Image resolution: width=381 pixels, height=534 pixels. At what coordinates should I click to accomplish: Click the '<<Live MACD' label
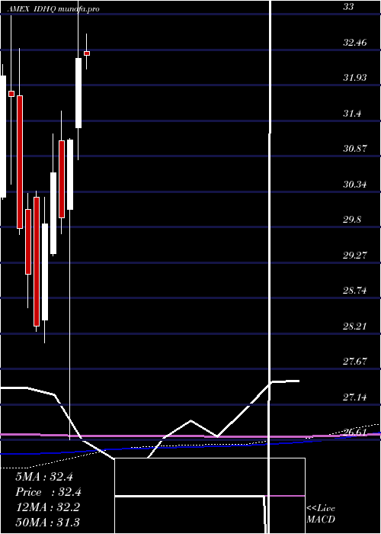pyautogui.click(x=321, y=514)
